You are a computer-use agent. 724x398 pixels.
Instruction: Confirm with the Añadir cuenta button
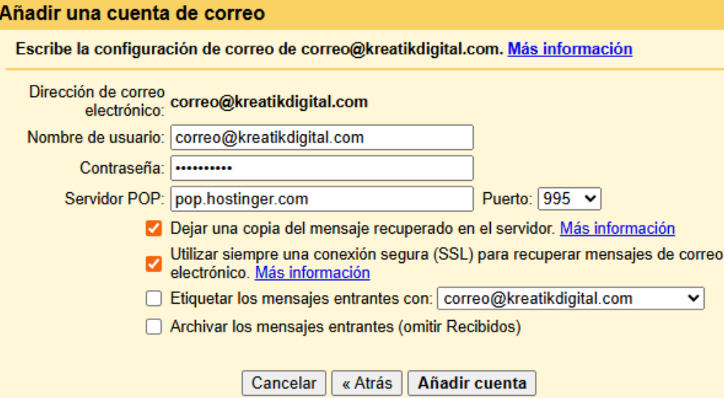(472, 383)
